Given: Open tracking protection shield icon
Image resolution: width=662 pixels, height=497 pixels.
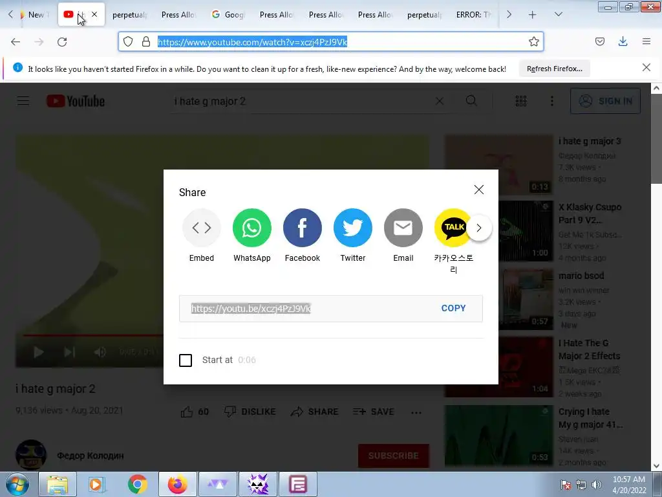Looking at the screenshot, I should [128, 41].
